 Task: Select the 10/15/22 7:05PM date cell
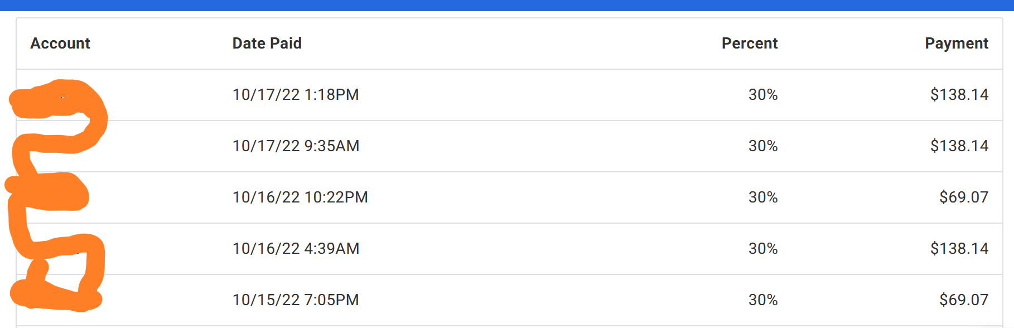(296, 300)
